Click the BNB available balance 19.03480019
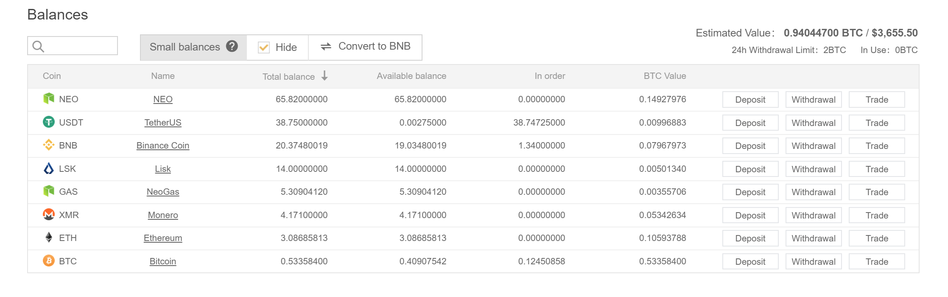The width and height of the screenshot is (948, 297). tap(420, 146)
